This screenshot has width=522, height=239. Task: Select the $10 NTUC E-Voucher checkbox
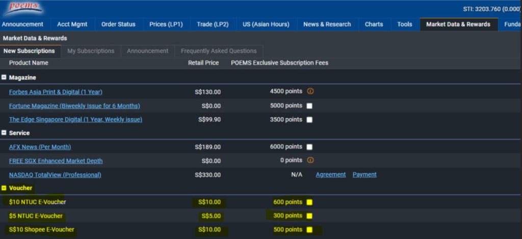click(x=309, y=202)
